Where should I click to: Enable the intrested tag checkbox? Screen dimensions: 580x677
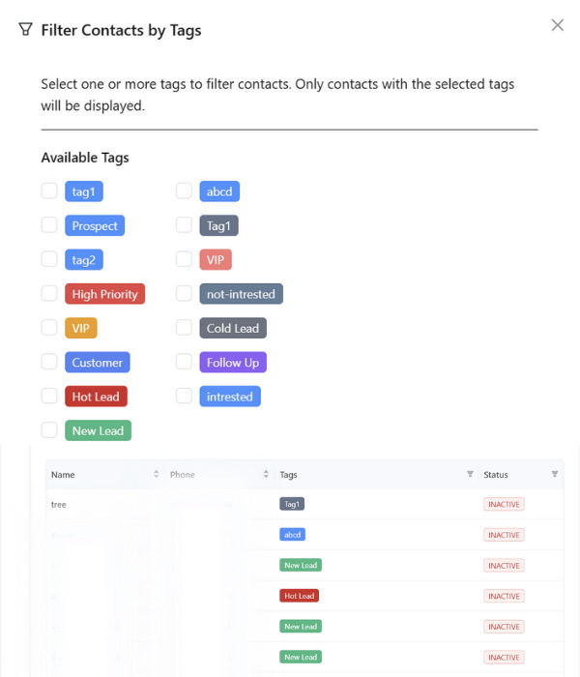[x=184, y=397]
